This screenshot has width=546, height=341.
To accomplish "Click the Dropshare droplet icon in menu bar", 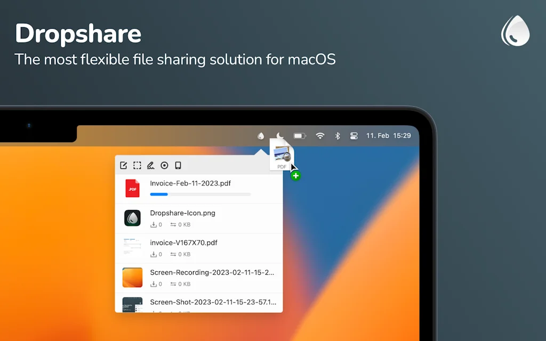I will [261, 136].
